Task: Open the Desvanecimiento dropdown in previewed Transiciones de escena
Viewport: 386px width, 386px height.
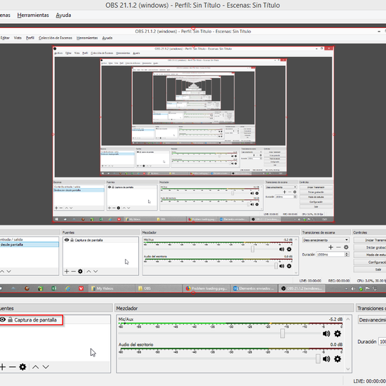Action: click(326, 240)
